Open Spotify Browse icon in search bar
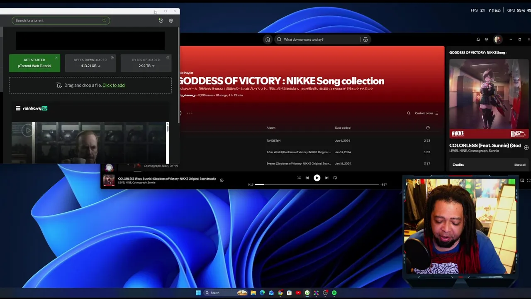Screen dimensions: 531x299 pyautogui.click(x=365, y=39)
